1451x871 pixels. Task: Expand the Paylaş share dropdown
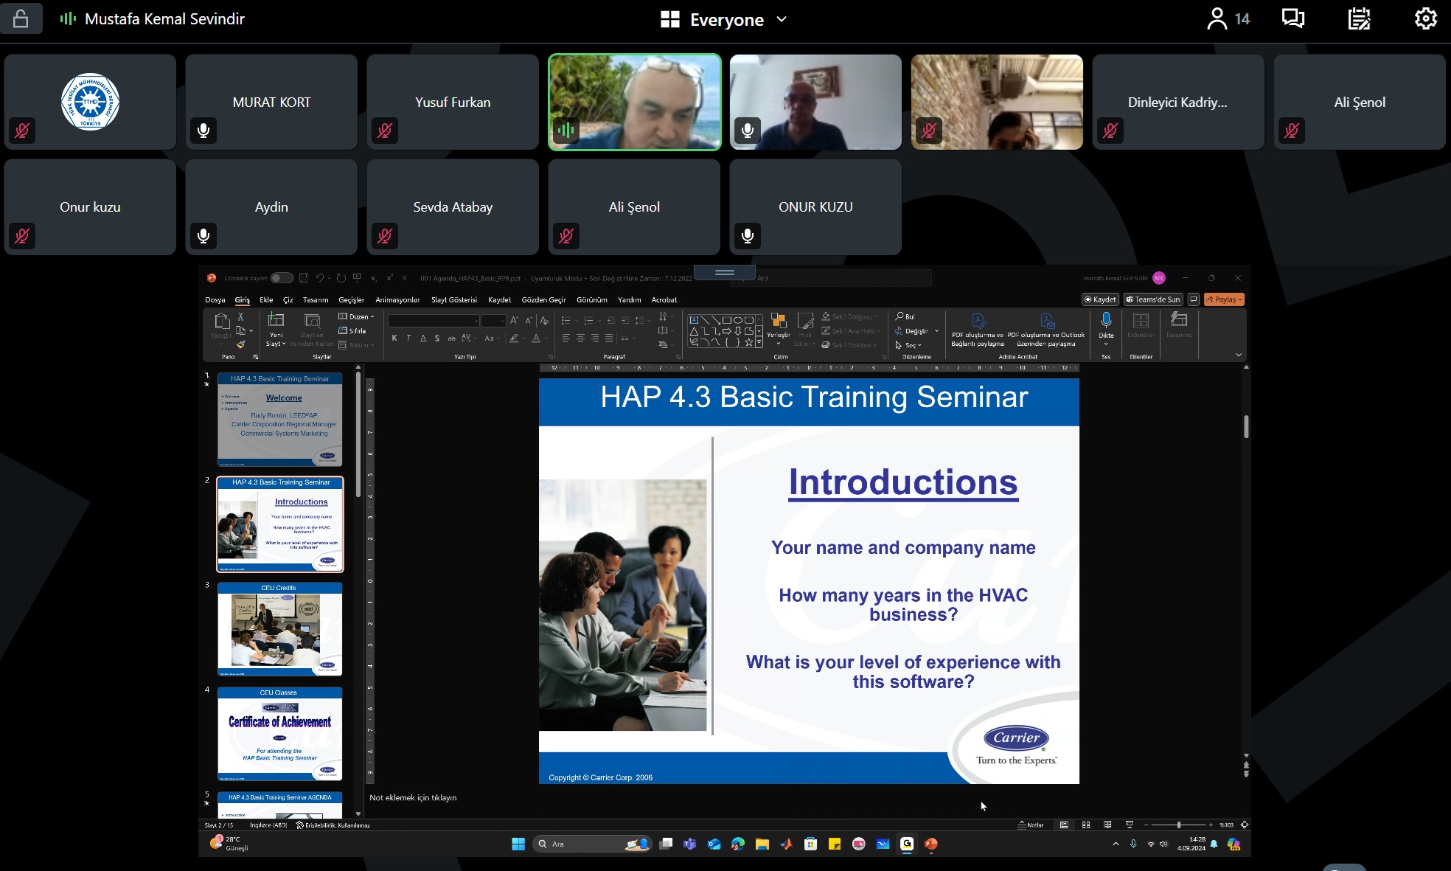click(1224, 299)
